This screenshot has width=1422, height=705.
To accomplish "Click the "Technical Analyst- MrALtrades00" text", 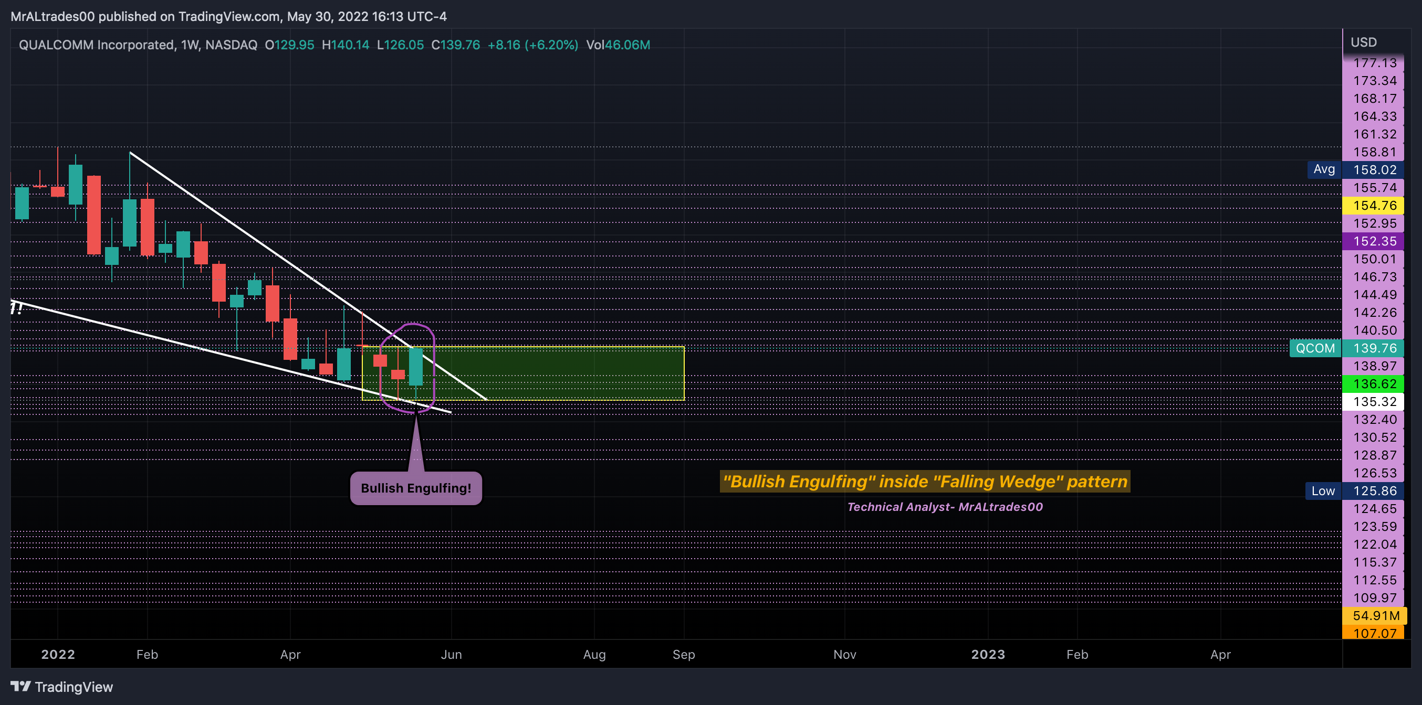I will [945, 507].
